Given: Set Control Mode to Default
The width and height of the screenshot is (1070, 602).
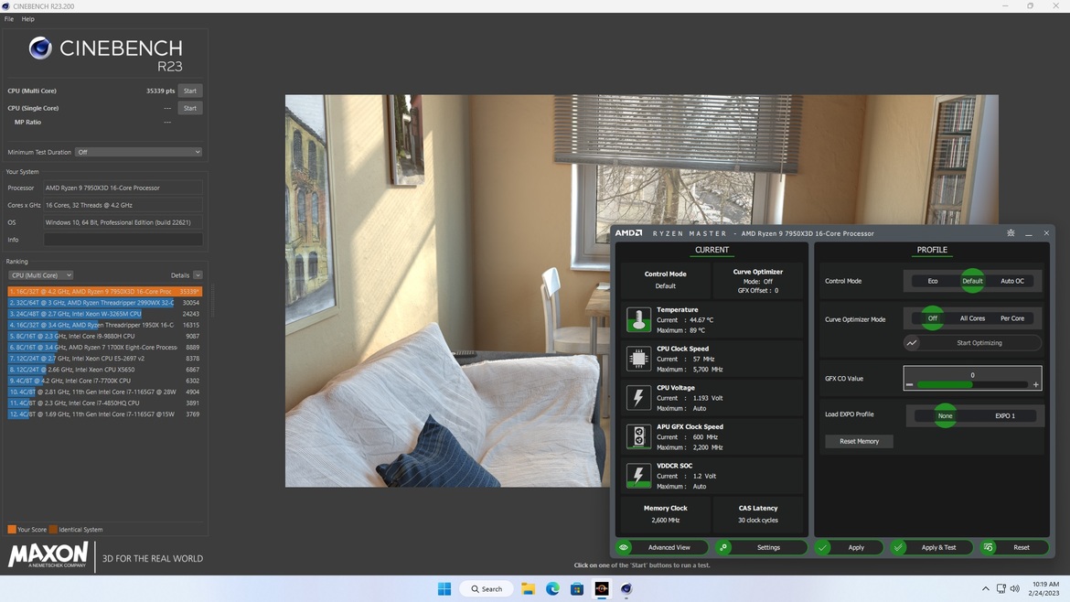Looking at the screenshot, I should coord(972,281).
